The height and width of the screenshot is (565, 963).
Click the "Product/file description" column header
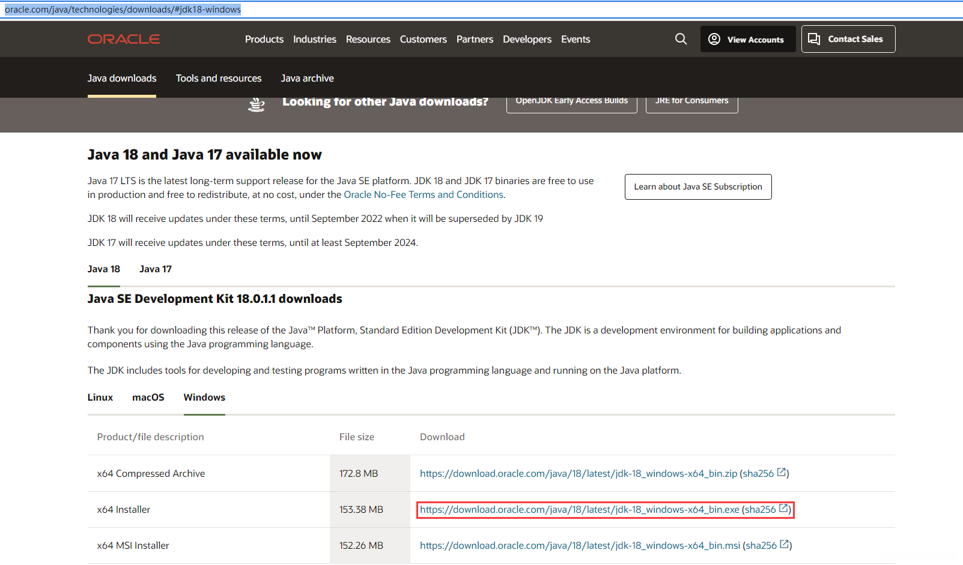151,437
